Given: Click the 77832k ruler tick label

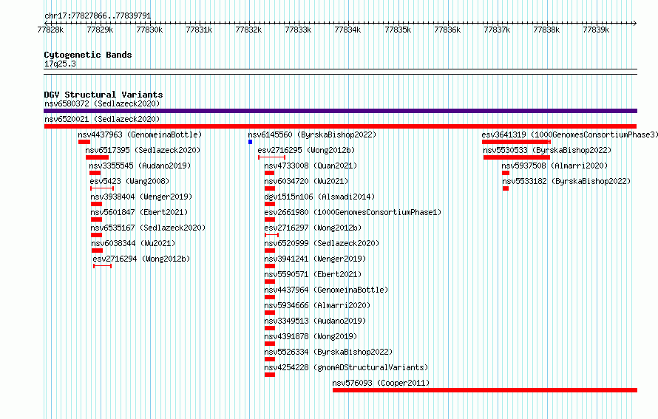Looking at the screenshot, I should (x=248, y=30).
